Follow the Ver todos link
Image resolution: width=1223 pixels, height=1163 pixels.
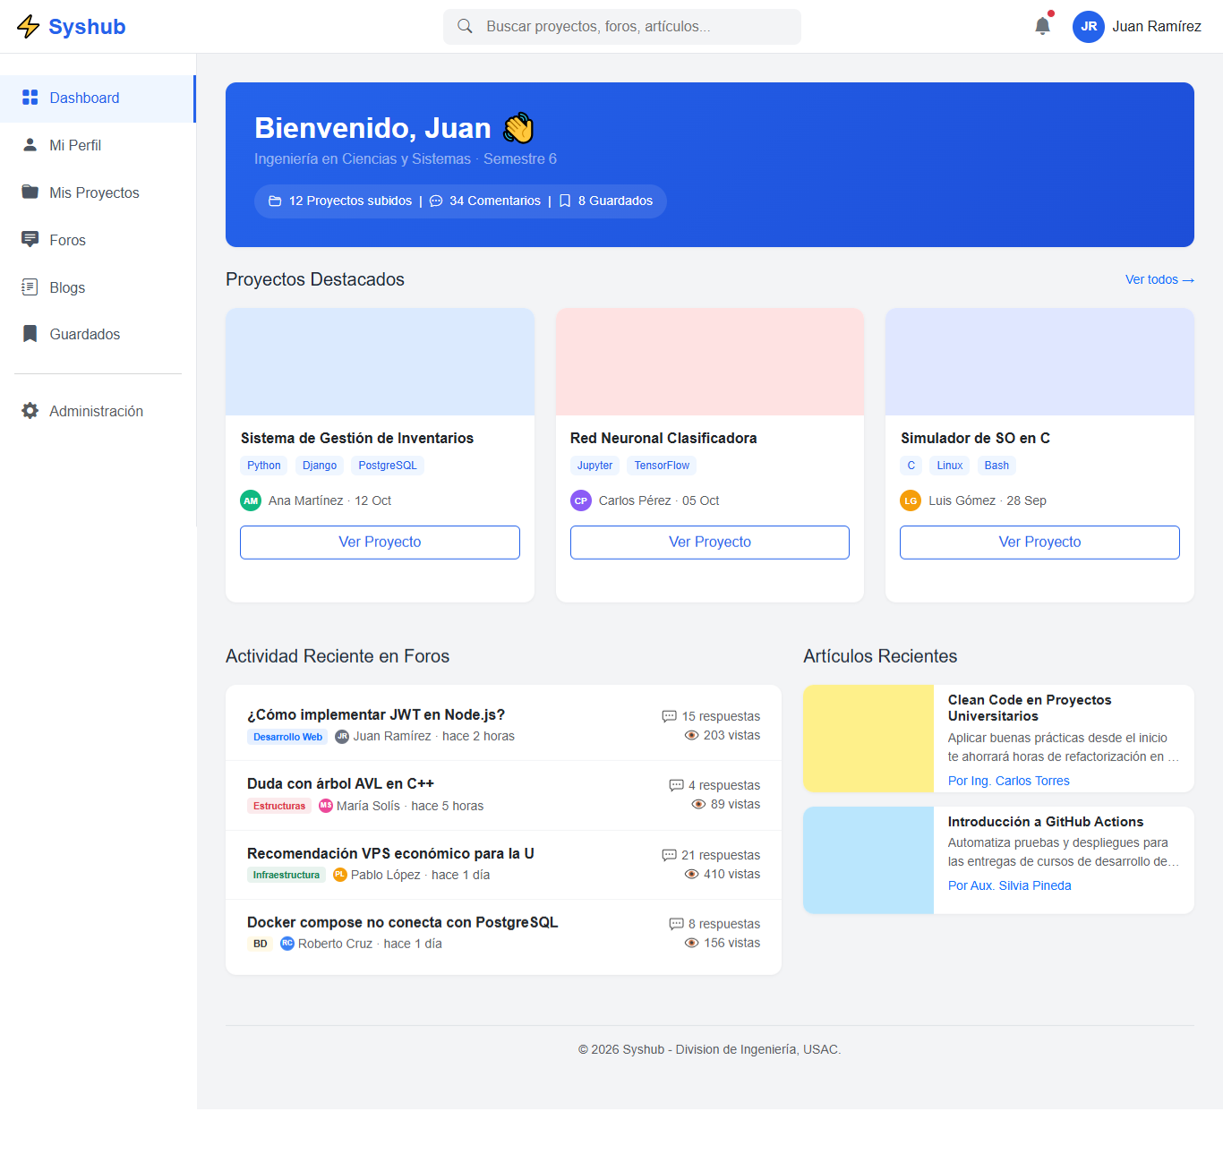(1159, 280)
